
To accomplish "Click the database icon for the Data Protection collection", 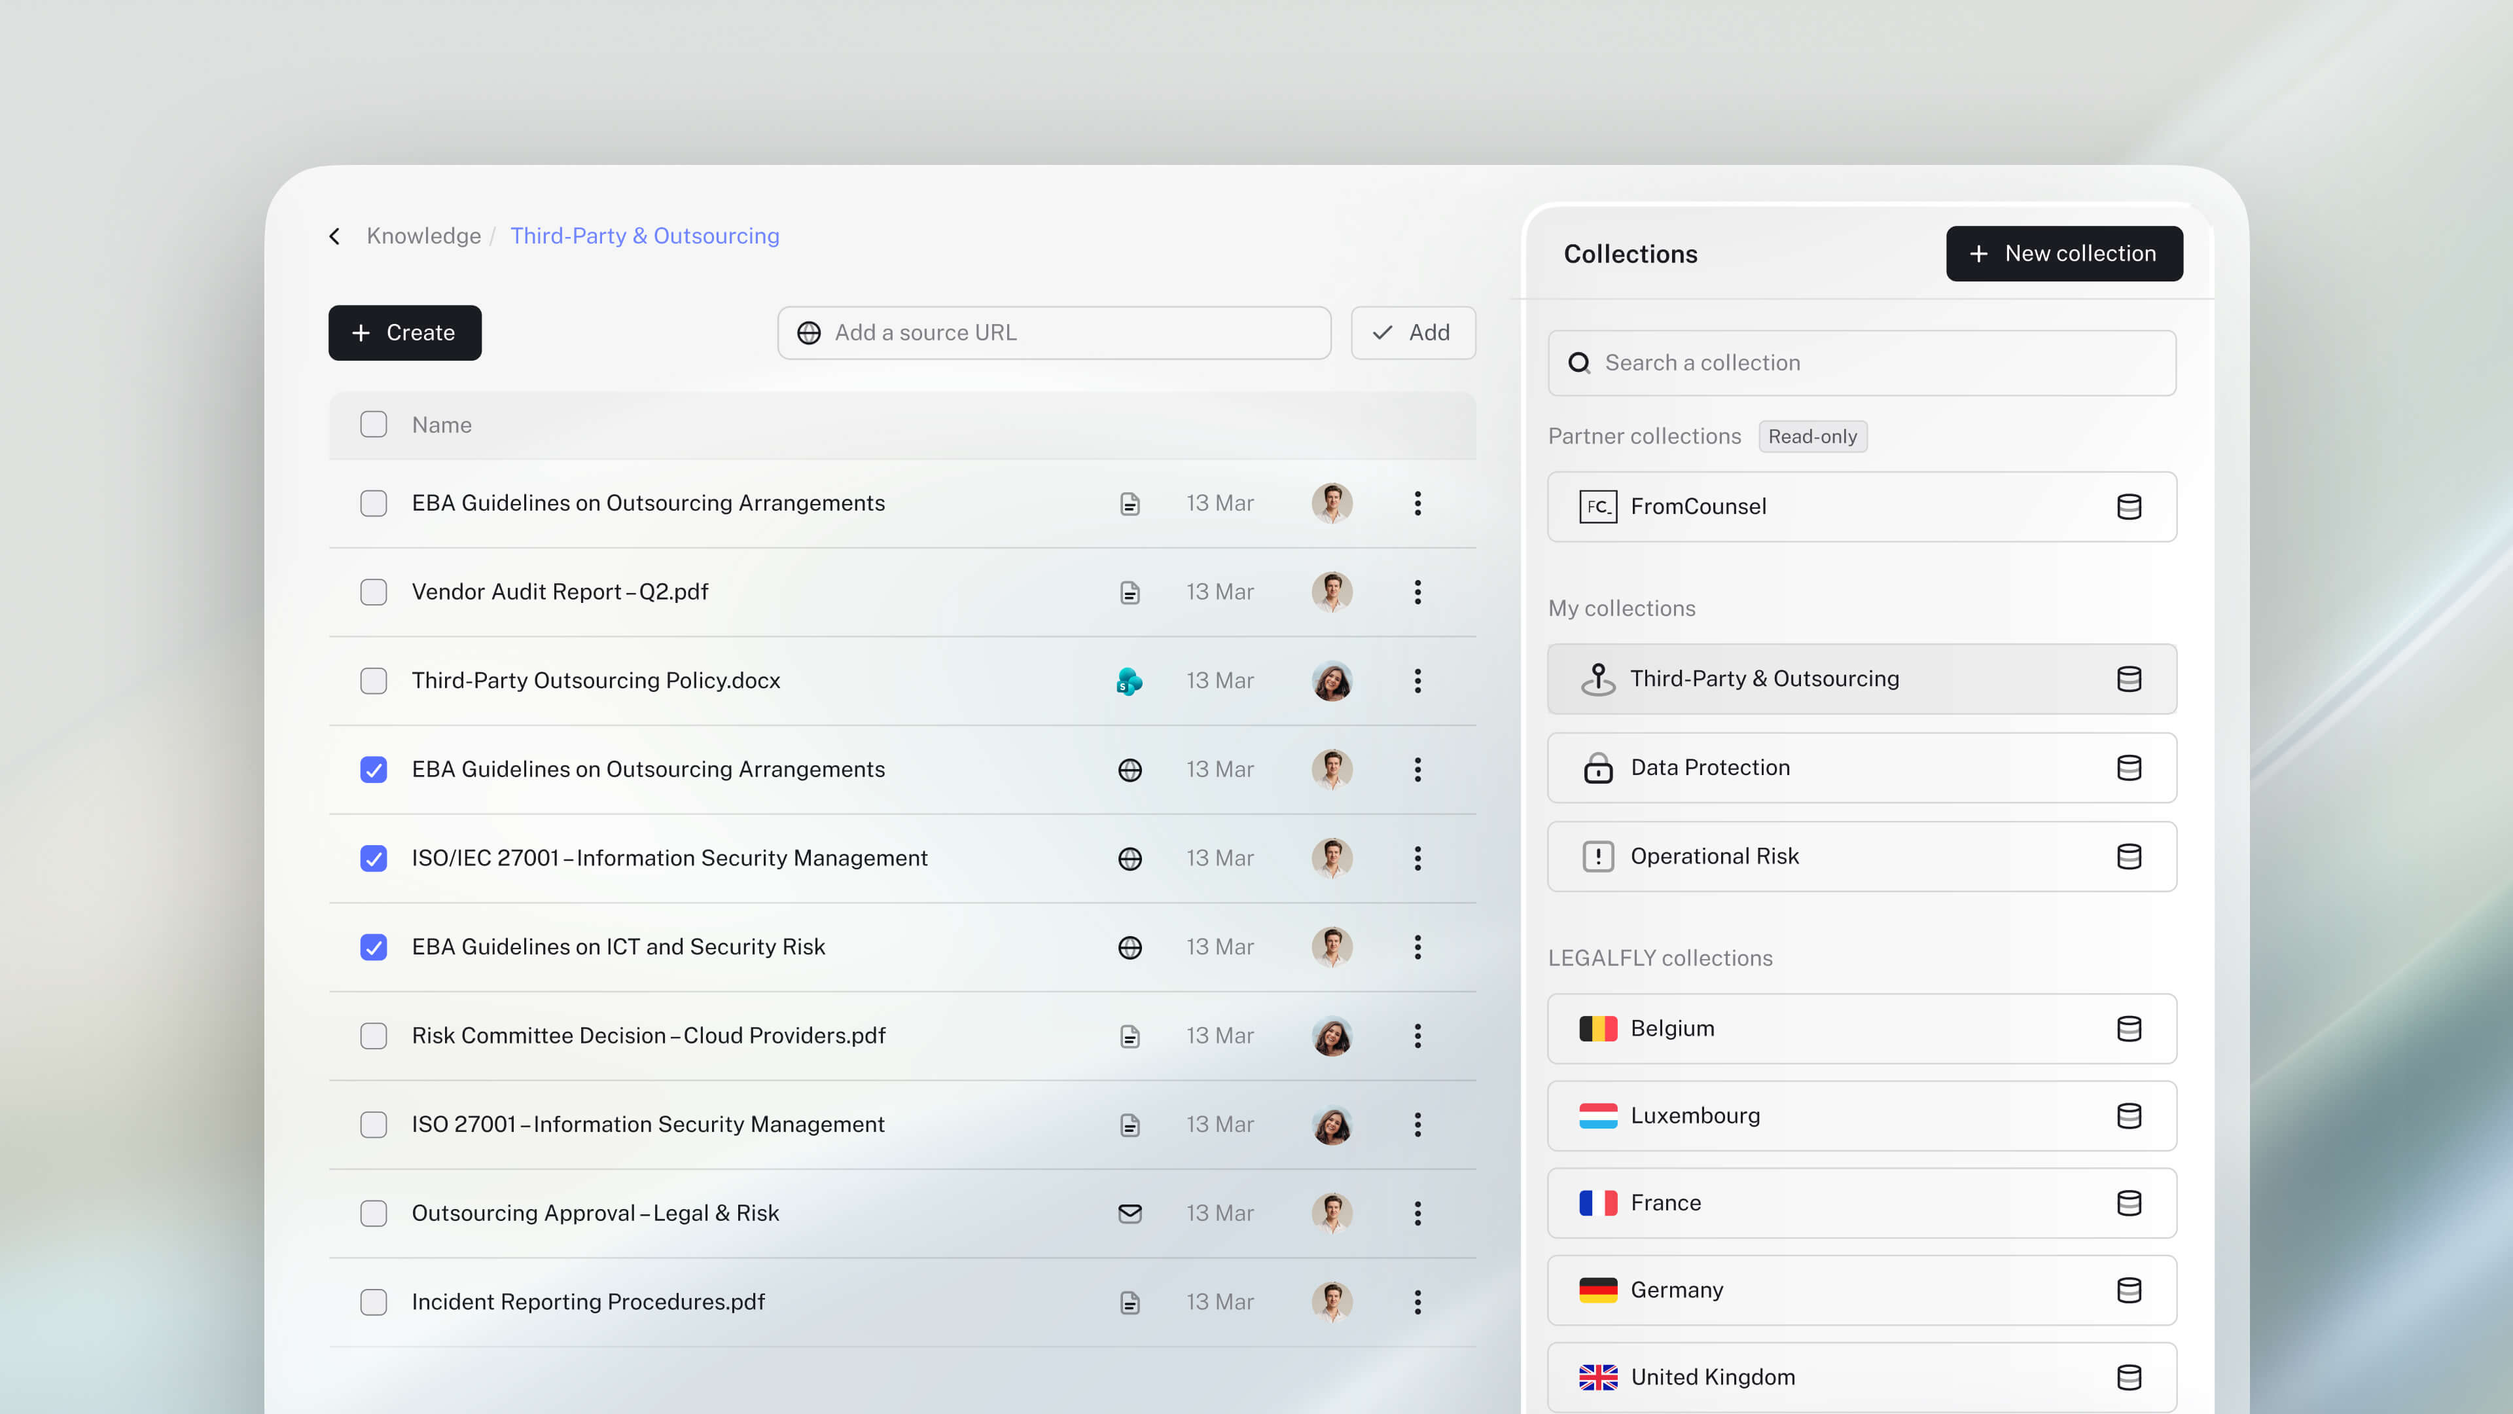I will pos(2129,768).
